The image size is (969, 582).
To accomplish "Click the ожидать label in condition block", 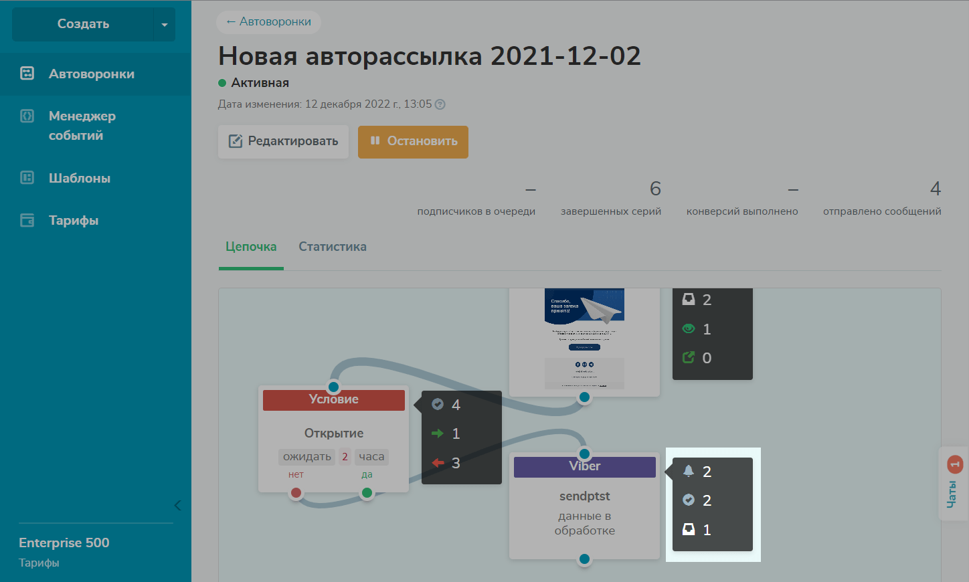I will (x=307, y=457).
